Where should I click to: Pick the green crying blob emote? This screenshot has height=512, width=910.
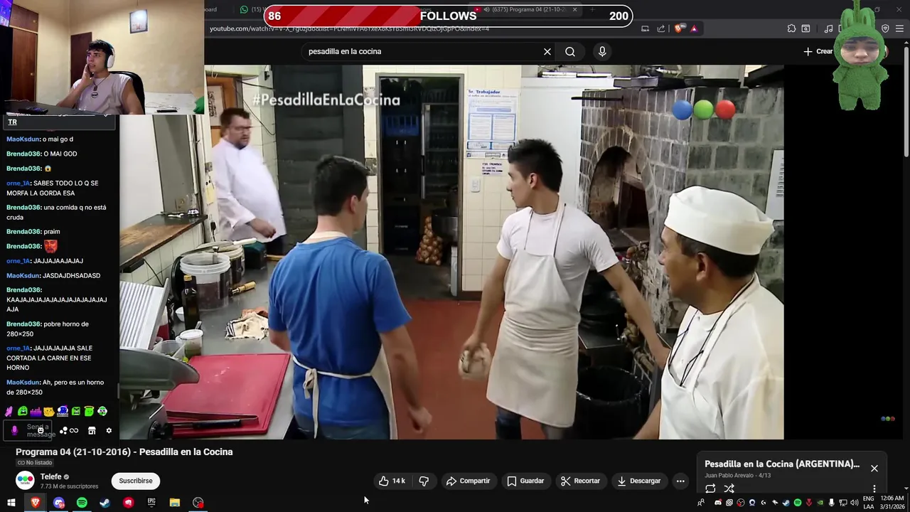click(x=23, y=411)
